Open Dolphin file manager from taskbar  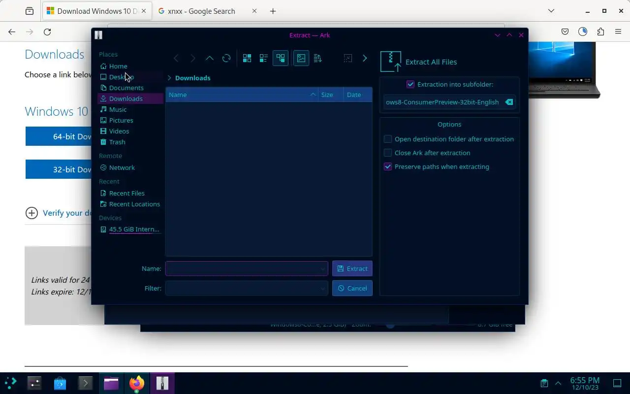[111, 383]
